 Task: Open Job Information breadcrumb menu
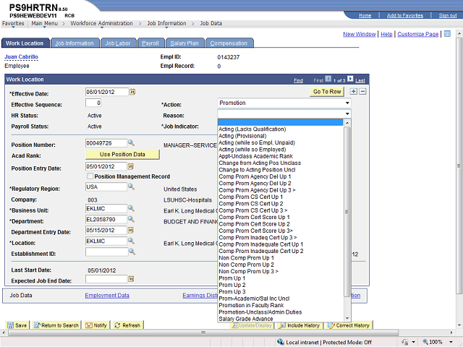(166, 23)
